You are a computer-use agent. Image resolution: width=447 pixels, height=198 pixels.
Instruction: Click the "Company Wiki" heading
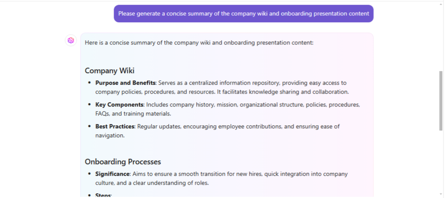click(x=109, y=71)
